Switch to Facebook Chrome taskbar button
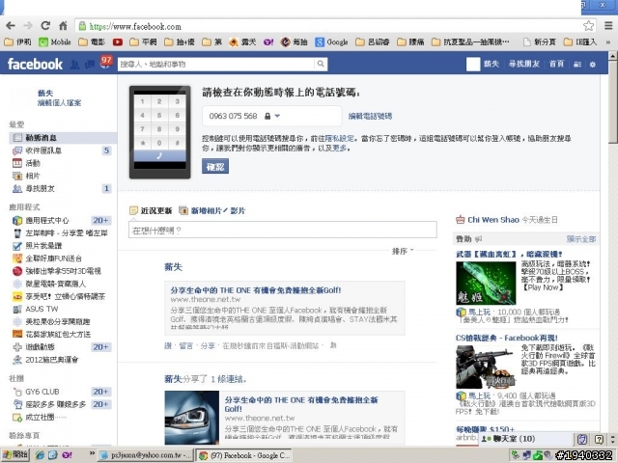 (x=244, y=455)
